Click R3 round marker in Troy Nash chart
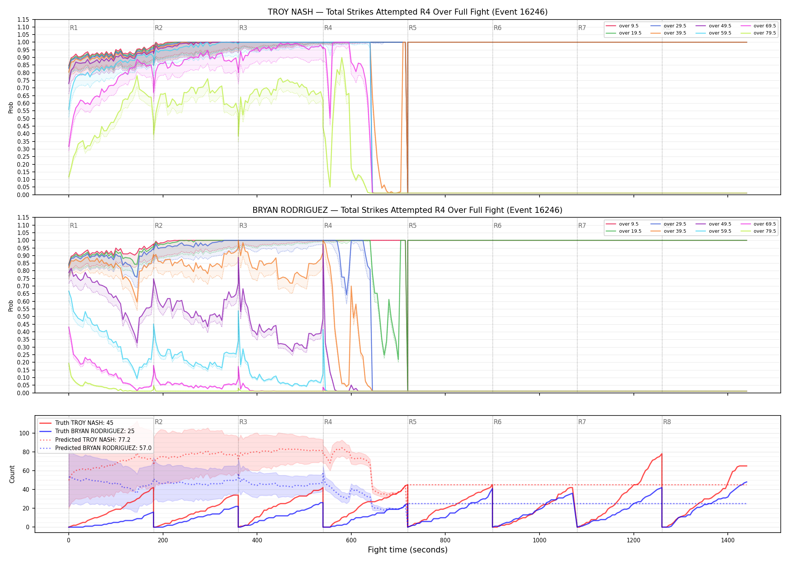 point(243,28)
